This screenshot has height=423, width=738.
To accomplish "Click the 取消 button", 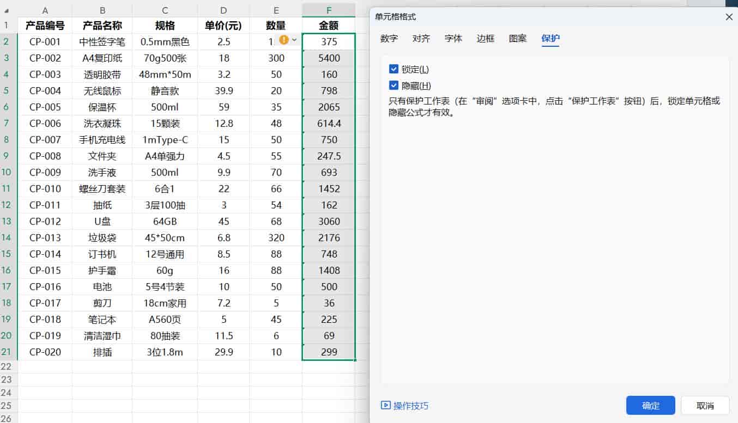I will (705, 406).
